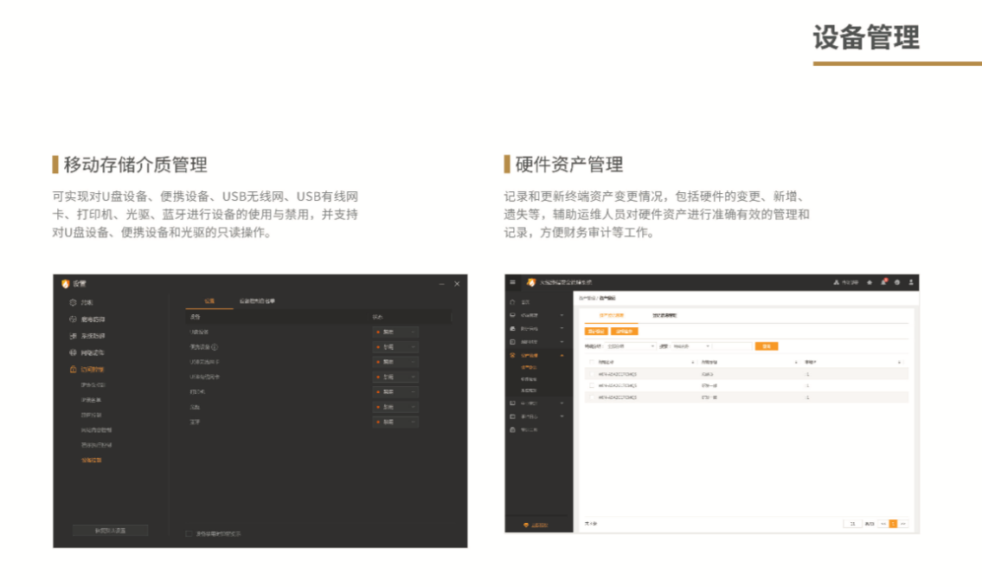
Task: Switch to the 设置 tab in settings window
Action: [209, 301]
